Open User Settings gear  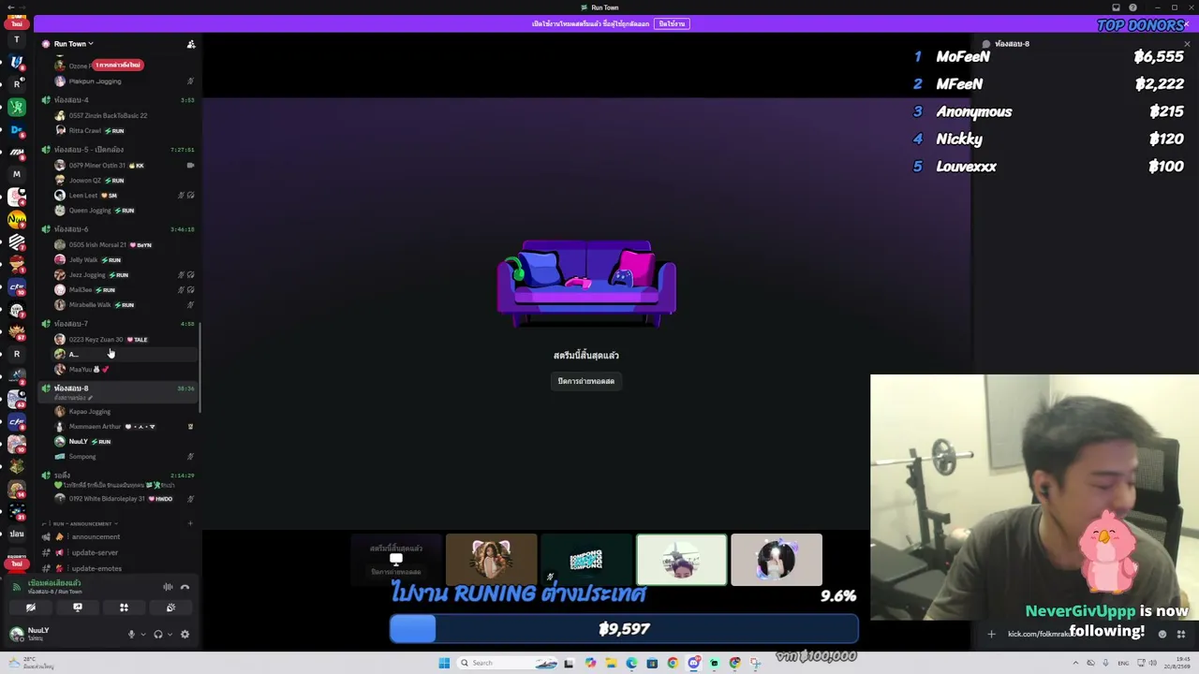[185, 635]
